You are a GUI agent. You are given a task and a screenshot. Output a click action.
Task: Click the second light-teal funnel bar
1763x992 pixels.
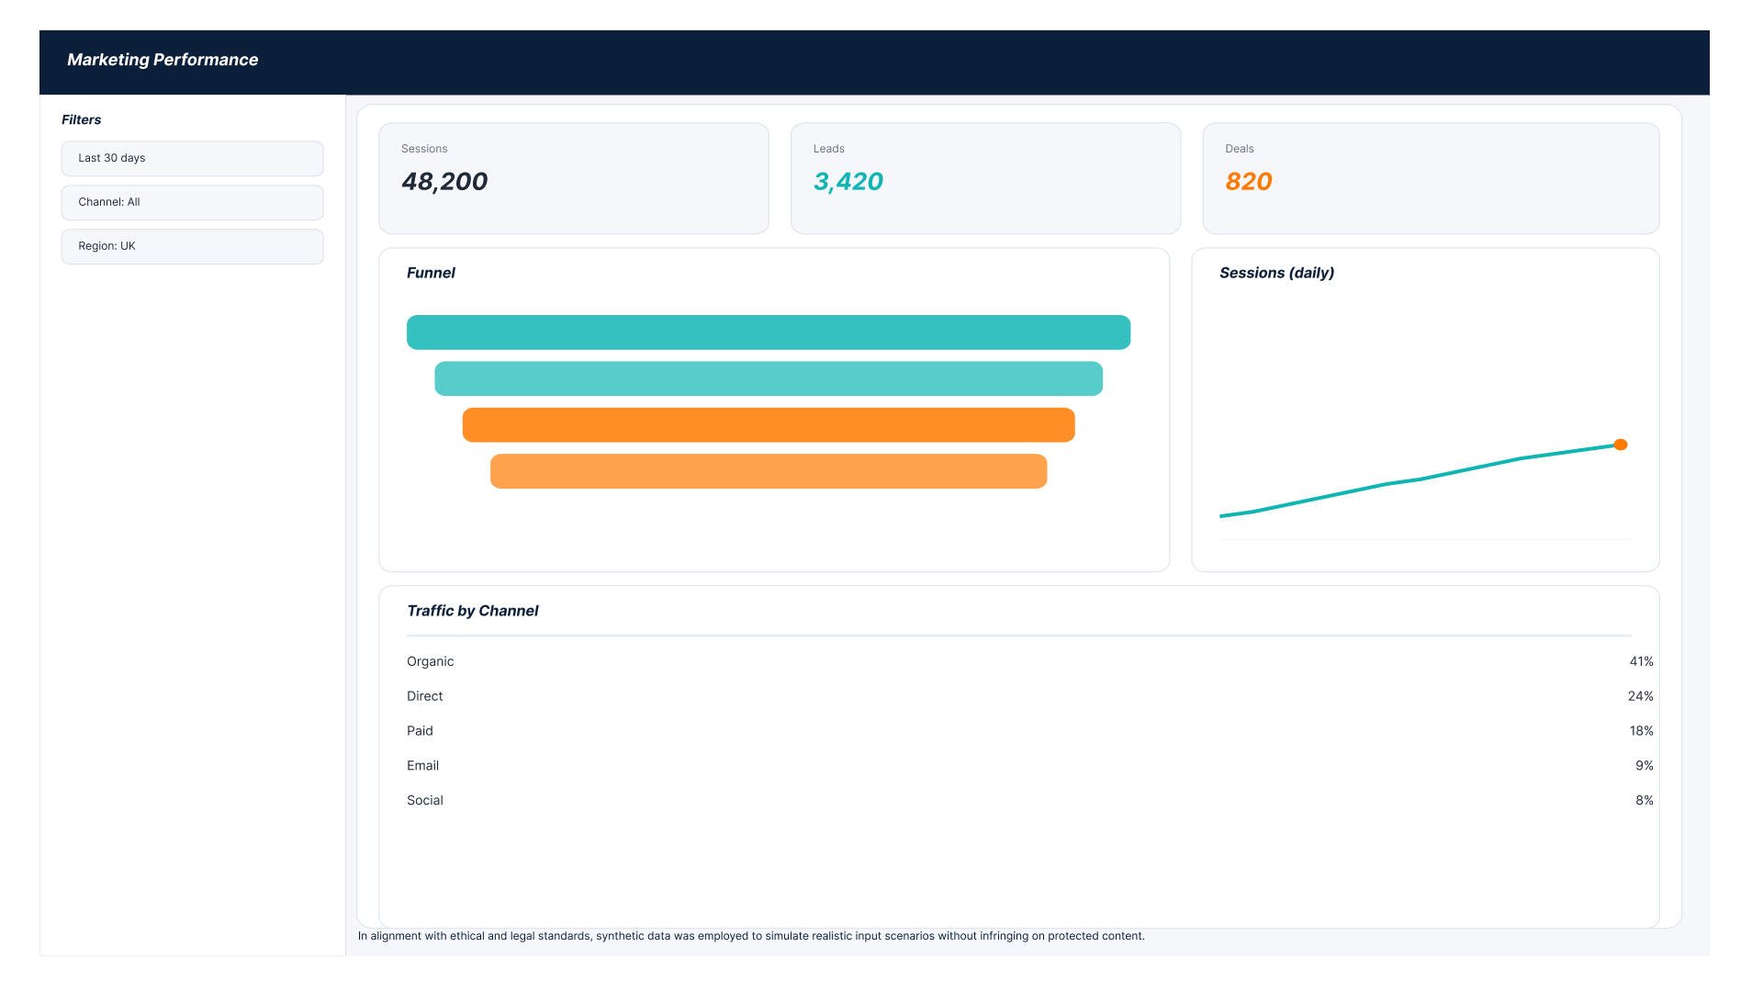pos(768,378)
